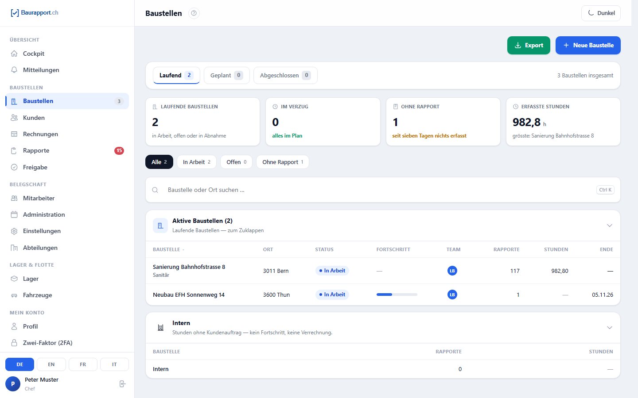Click the green Export button
The width and height of the screenshot is (638, 398).
[x=529, y=45]
